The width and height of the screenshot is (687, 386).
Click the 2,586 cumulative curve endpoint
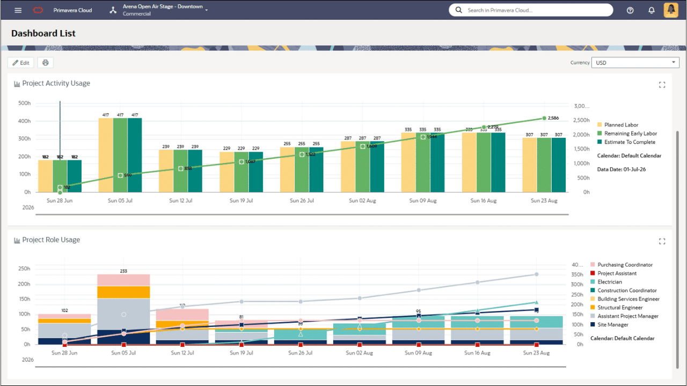click(544, 118)
